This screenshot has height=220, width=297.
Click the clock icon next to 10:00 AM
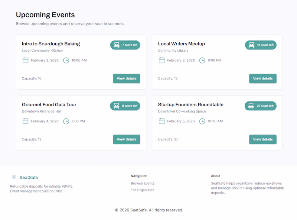pyautogui.click(x=66, y=60)
